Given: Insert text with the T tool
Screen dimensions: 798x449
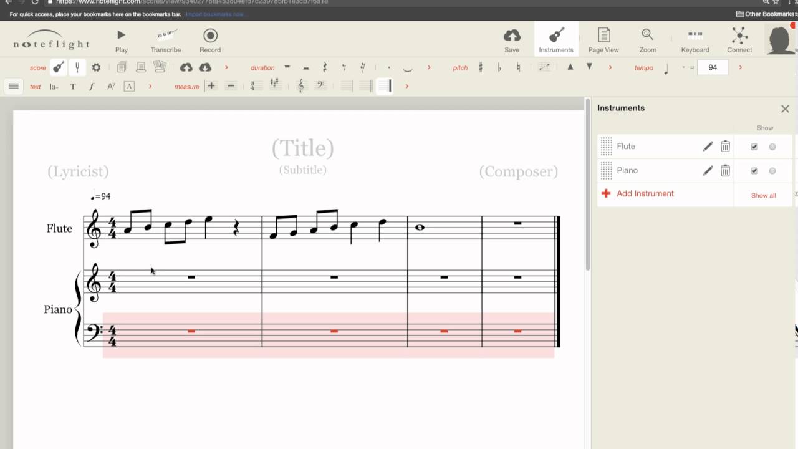Looking at the screenshot, I should point(73,87).
